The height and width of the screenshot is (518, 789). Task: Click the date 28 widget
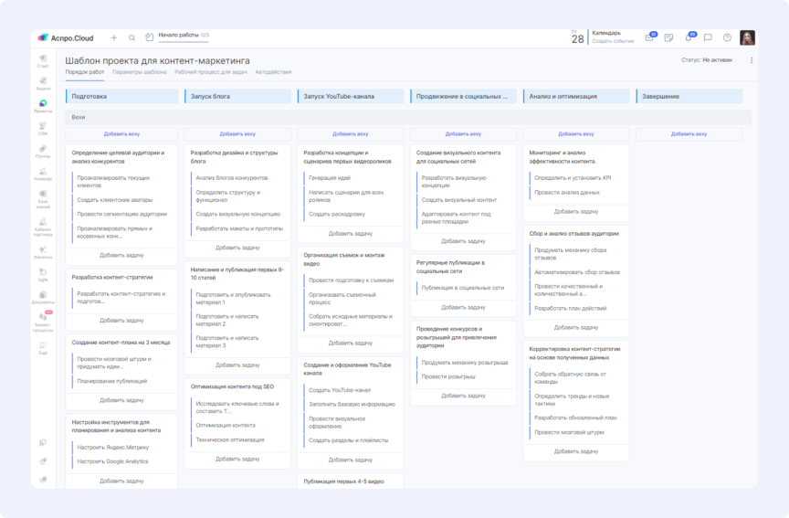click(578, 37)
